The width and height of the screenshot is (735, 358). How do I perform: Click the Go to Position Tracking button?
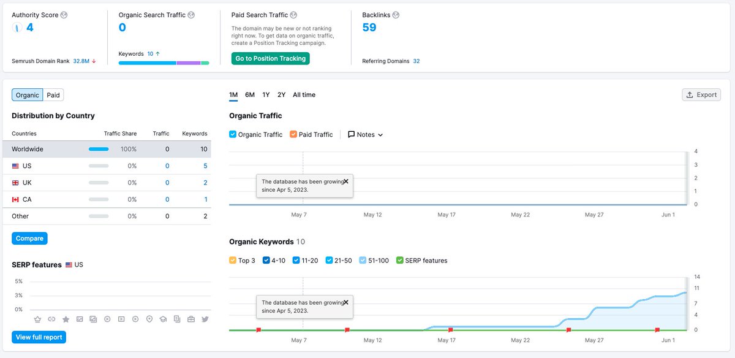point(270,58)
